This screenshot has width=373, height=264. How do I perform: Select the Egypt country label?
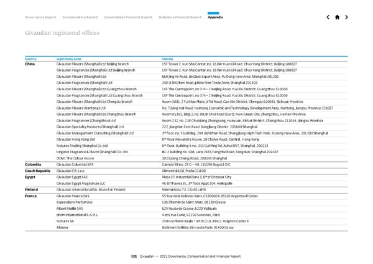(x=30, y=177)
